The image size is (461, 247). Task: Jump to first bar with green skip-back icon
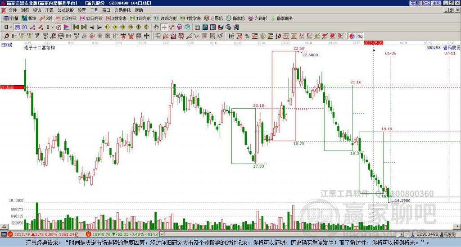[x=76, y=27]
